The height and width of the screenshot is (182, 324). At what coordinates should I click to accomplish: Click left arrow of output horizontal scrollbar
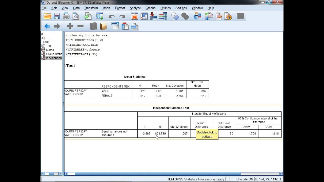[66, 174]
